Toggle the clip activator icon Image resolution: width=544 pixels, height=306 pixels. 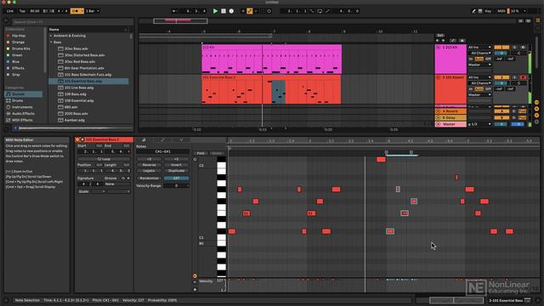[x=77, y=139]
